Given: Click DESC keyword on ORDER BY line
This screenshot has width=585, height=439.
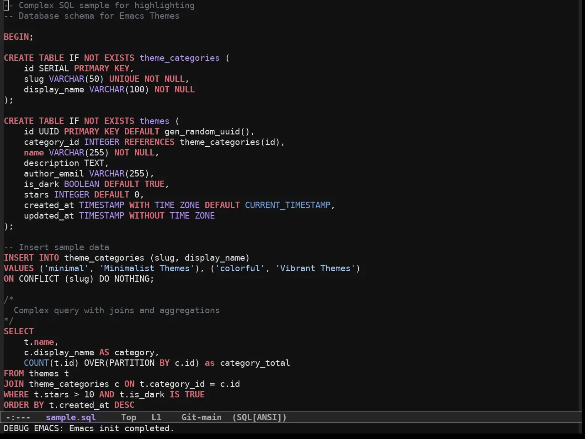Looking at the screenshot, I should point(124,405).
